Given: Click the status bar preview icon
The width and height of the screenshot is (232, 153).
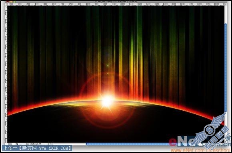Looking at the screenshot, I should [x=17, y=144].
